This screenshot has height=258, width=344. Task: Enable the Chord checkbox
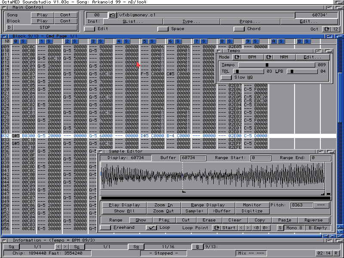click(x=239, y=29)
